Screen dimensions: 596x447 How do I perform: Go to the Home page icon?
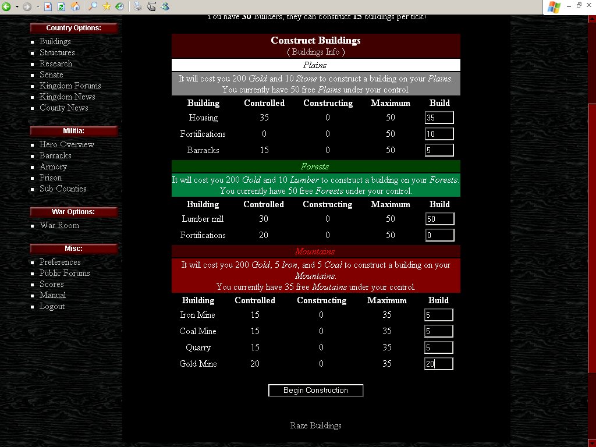coord(75,7)
